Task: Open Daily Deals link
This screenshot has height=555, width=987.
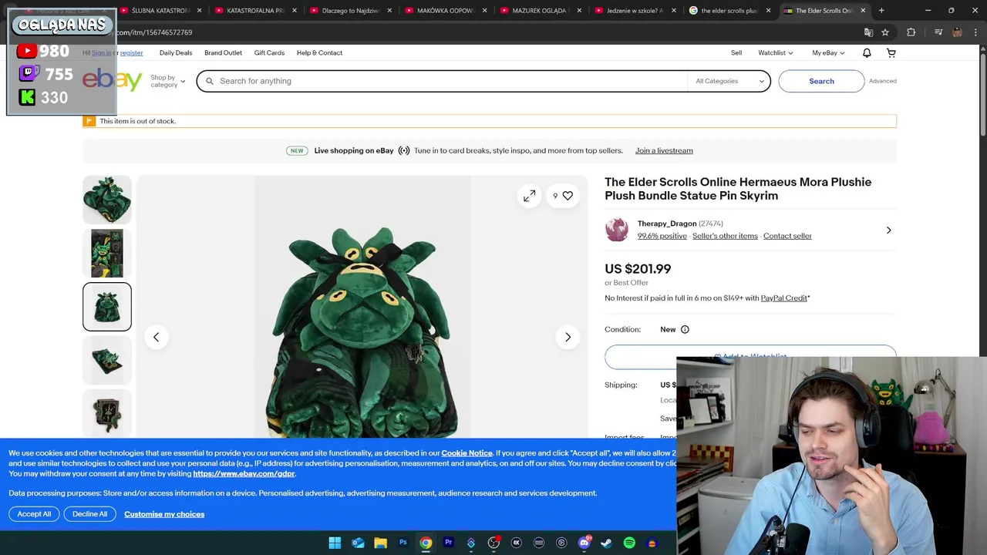Action: 176,53
